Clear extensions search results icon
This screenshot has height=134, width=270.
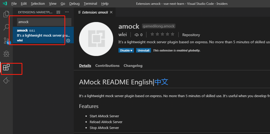coord(58,12)
